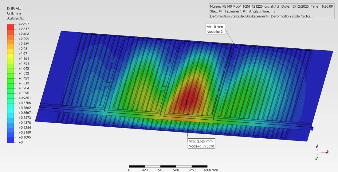Click the 'Step: #1' entry
Screen dimensions: 338x172
pyautogui.click(x=216, y=11)
